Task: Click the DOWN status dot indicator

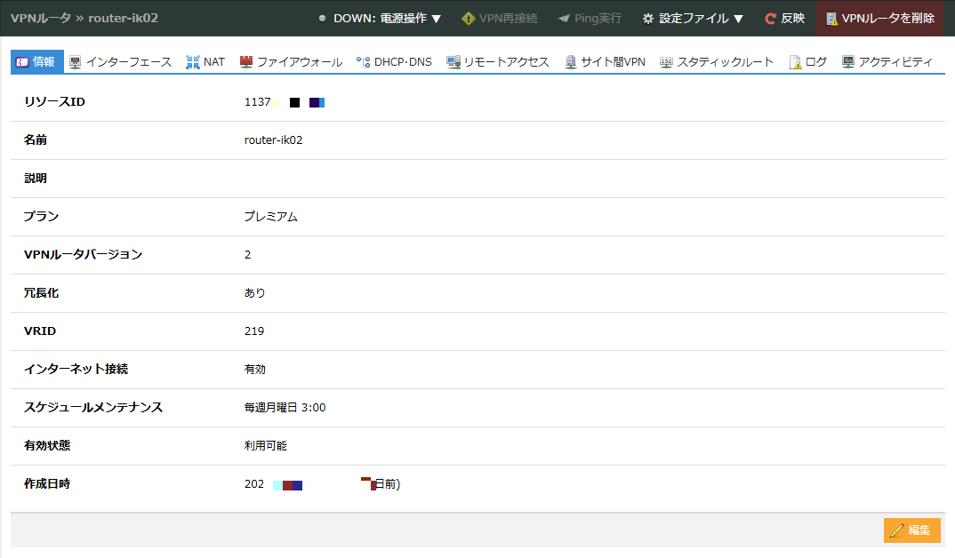Action: coord(322,19)
